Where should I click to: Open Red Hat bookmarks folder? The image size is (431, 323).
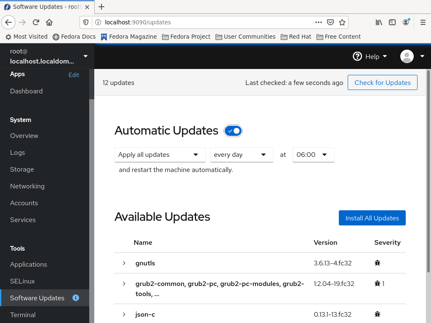[x=296, y=37]
